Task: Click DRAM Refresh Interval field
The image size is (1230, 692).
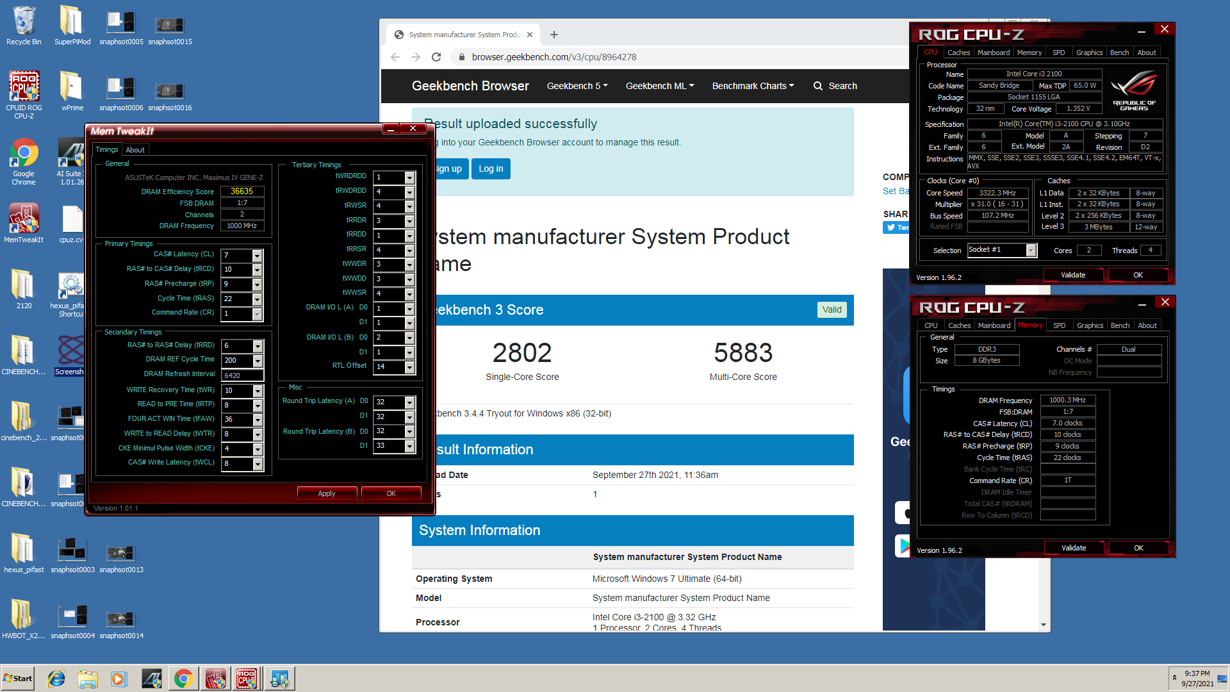Action: (242, 375)
